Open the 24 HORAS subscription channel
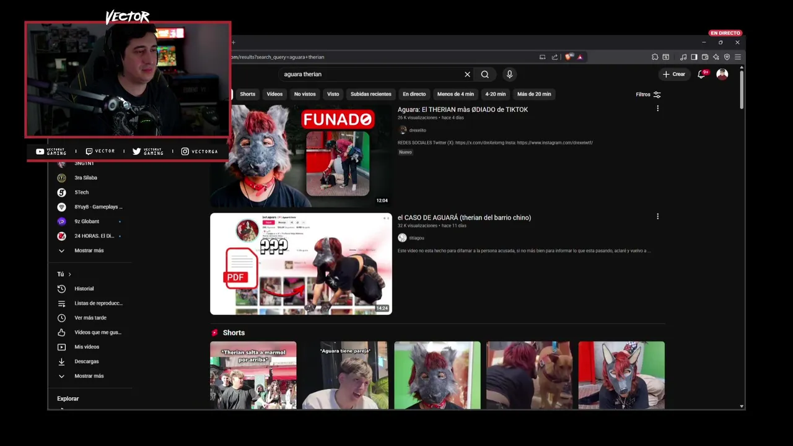The image size is (793, 446). click(x=94, y=236)
